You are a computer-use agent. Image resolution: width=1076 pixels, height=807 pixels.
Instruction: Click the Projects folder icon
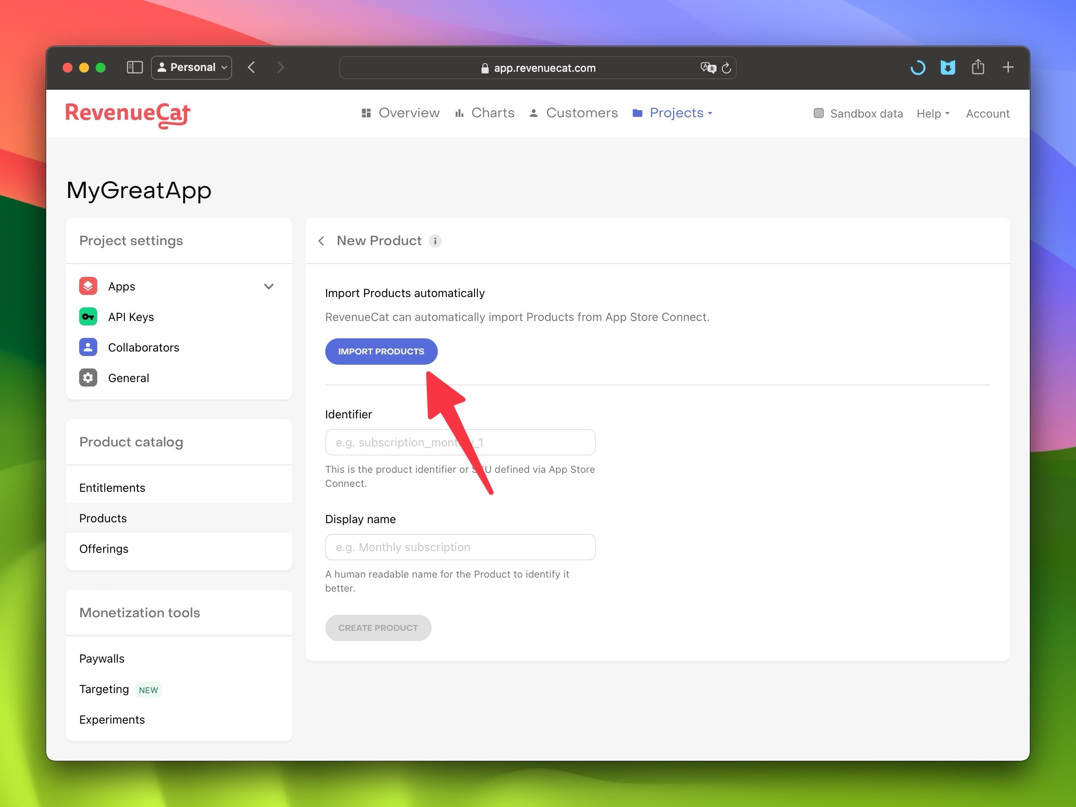(637, 113)
